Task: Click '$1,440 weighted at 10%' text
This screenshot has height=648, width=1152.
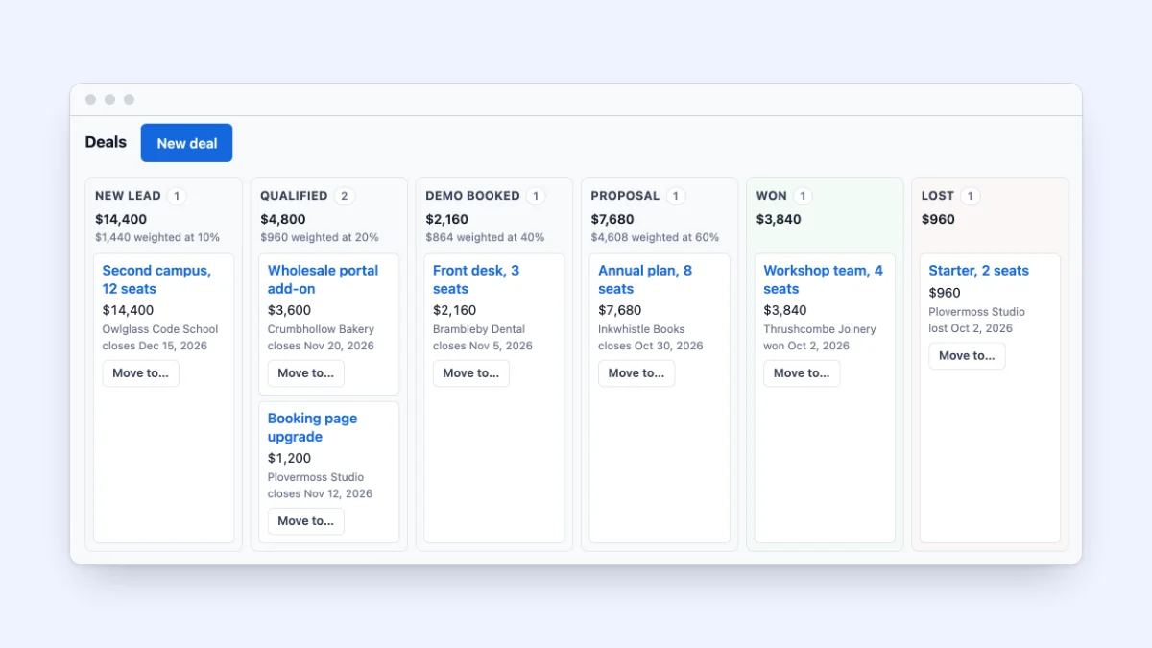Action: (157, 237)
